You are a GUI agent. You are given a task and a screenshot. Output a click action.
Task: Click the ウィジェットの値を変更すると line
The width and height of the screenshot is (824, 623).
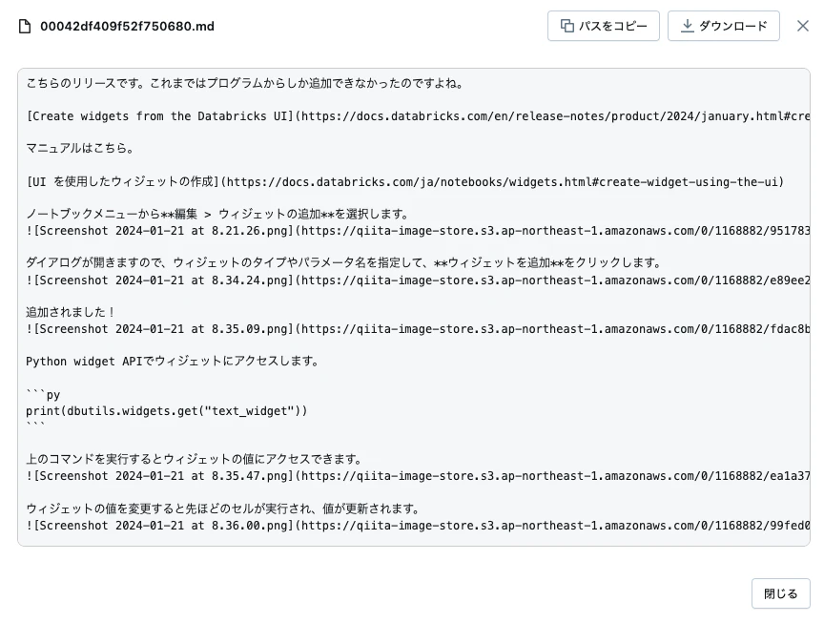coord(224,509)
